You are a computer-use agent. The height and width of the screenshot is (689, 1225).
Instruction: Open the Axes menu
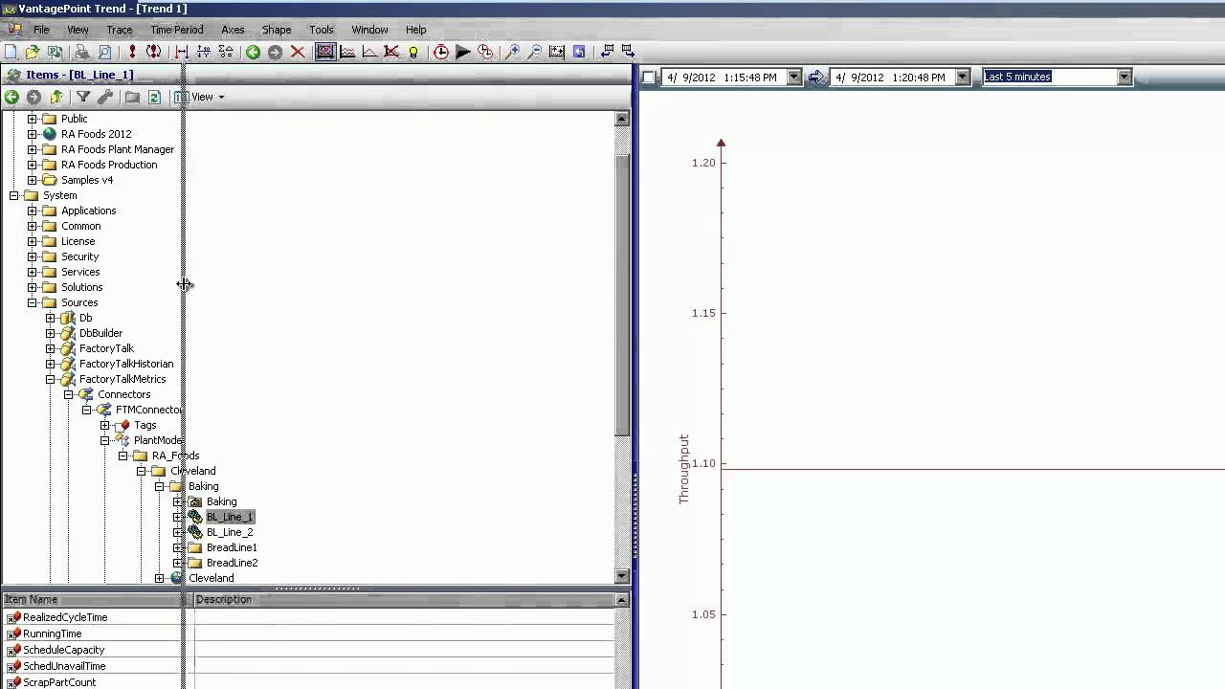click(x=233, y=30)
